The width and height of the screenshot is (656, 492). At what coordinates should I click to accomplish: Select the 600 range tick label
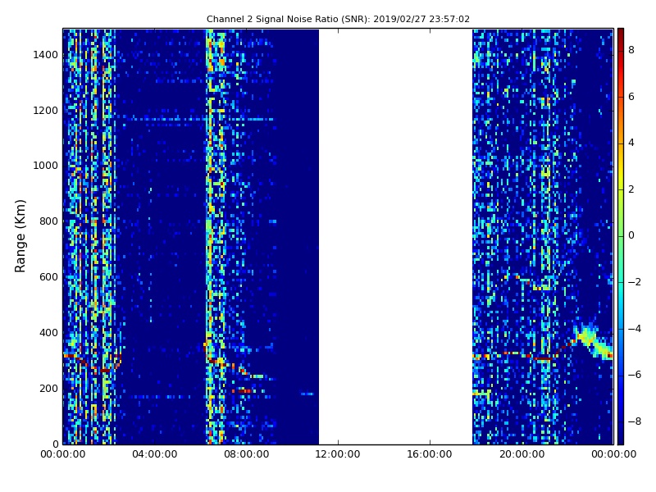[48, 277]
